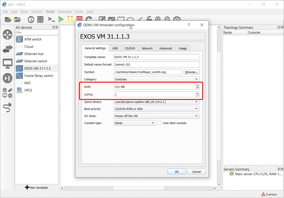This screenshot has width=284, height=198.
Task: Switch to the CD/DVD tab
Action: [130, 48]
